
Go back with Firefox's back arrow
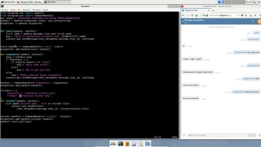pos(184,16)
